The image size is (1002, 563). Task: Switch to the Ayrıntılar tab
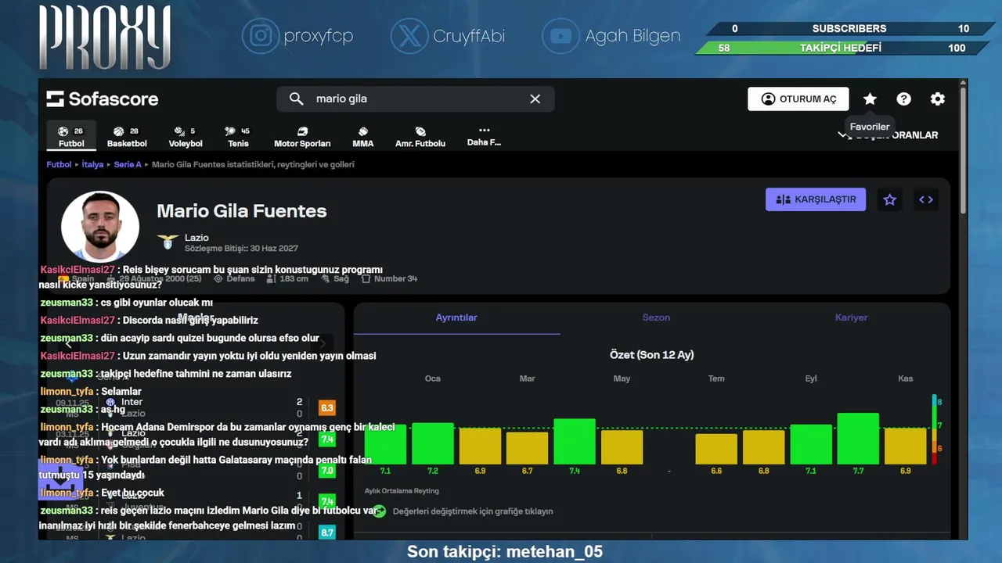point(456,317)
